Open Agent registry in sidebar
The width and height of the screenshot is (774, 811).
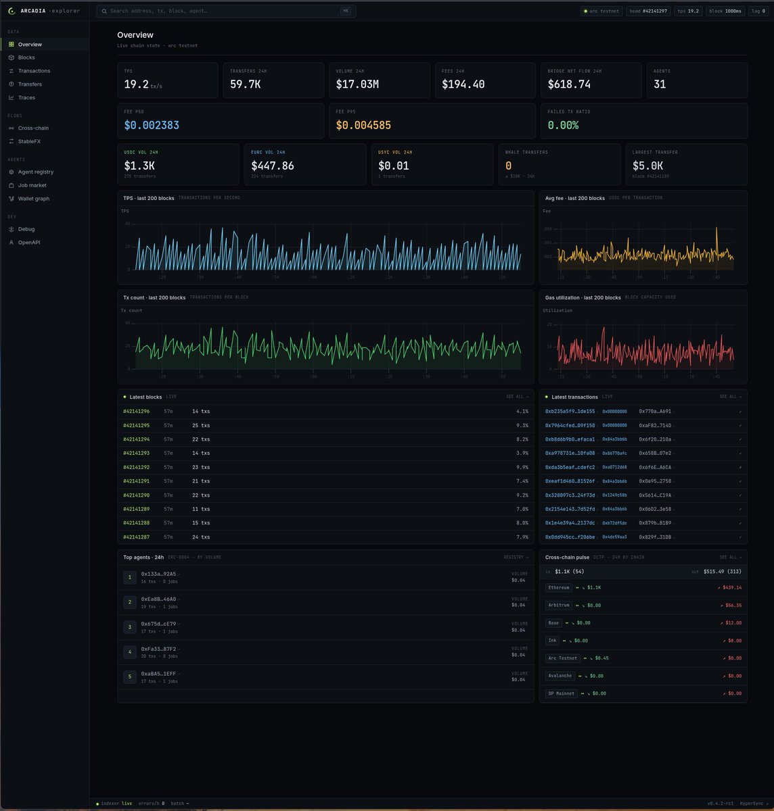(x=45, y=172)
